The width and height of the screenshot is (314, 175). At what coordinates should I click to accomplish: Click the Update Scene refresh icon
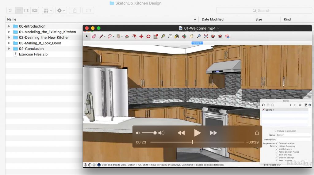click(263, 105)
